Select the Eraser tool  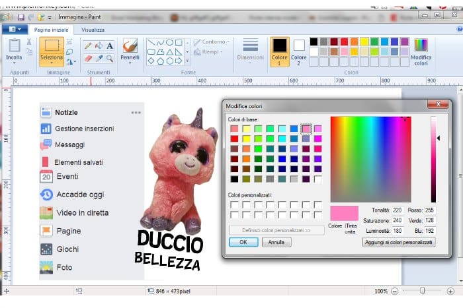click(x=88, y=59)
